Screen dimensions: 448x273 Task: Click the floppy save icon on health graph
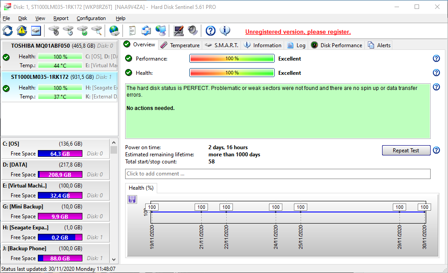(x=132, y=199)
